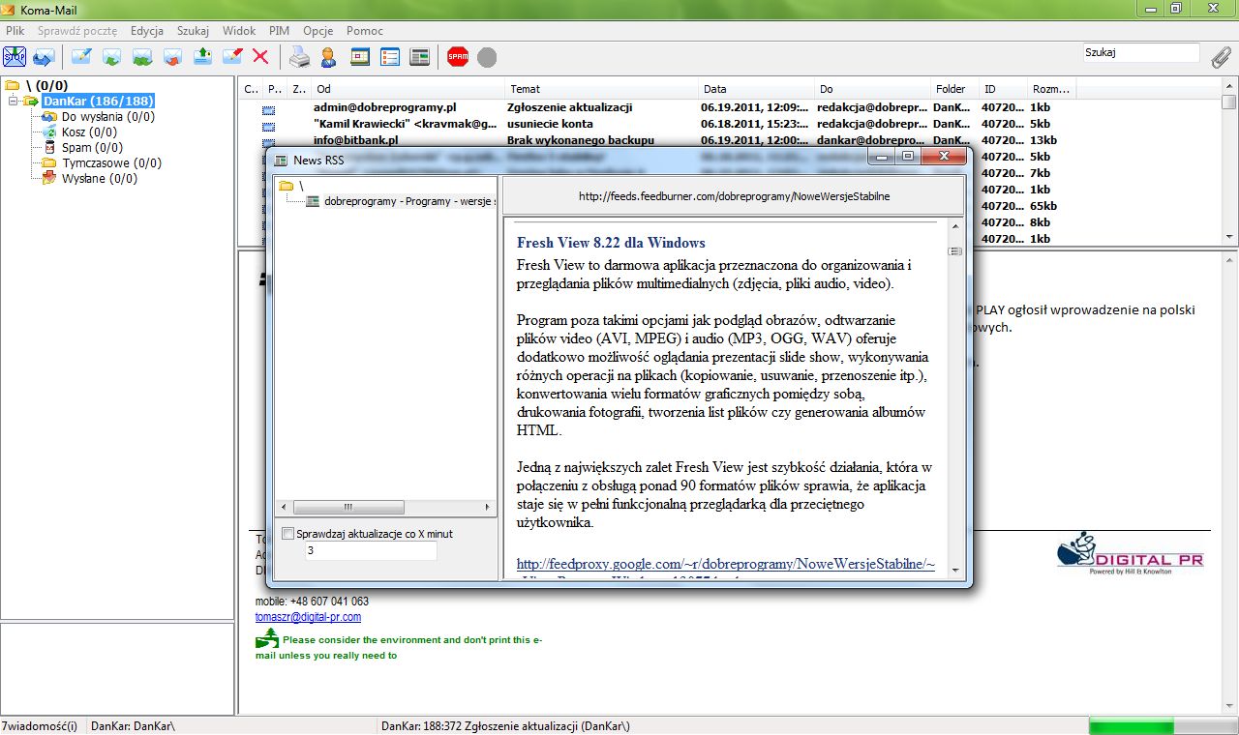Sort messages by Data column header
Viewport: 1239px width, 735px height.
pos(756,89)
